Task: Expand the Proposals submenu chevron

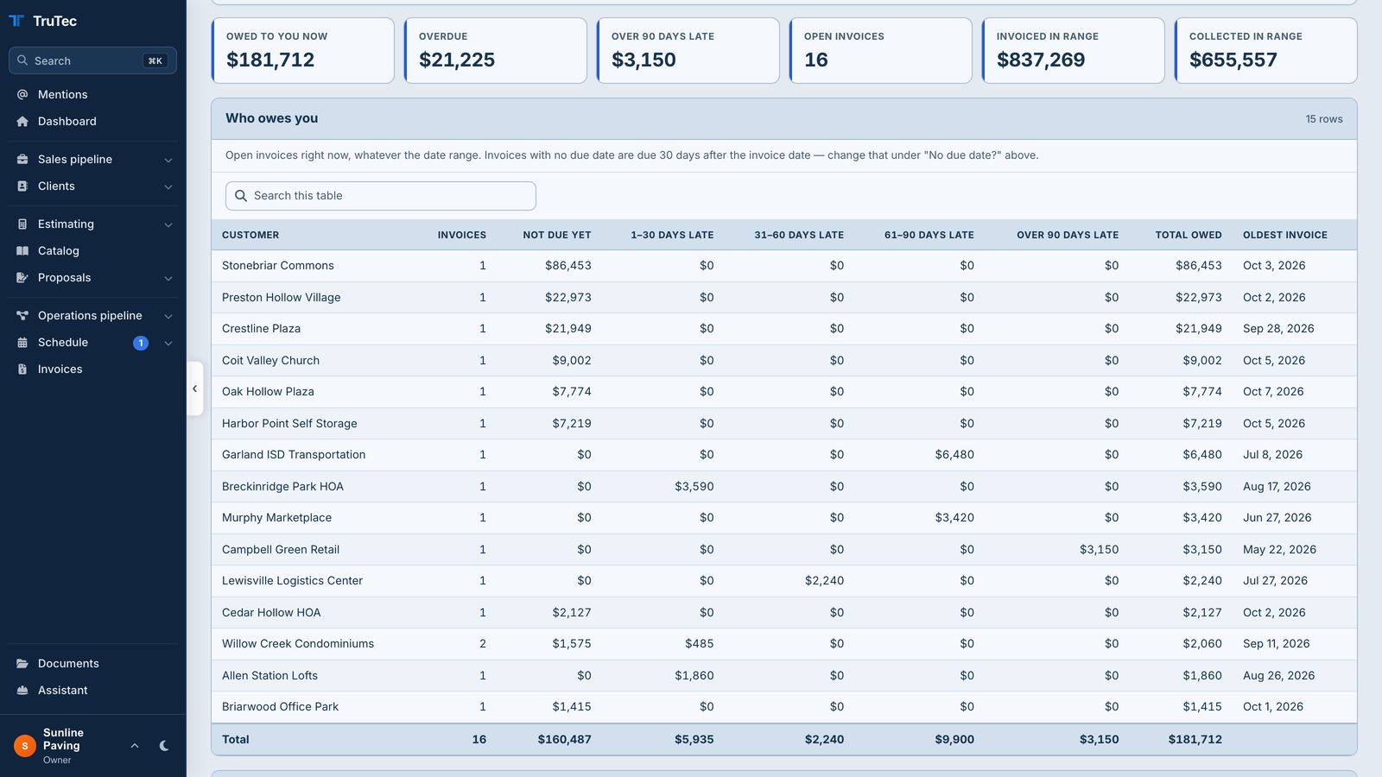Action: coord(168,278)
